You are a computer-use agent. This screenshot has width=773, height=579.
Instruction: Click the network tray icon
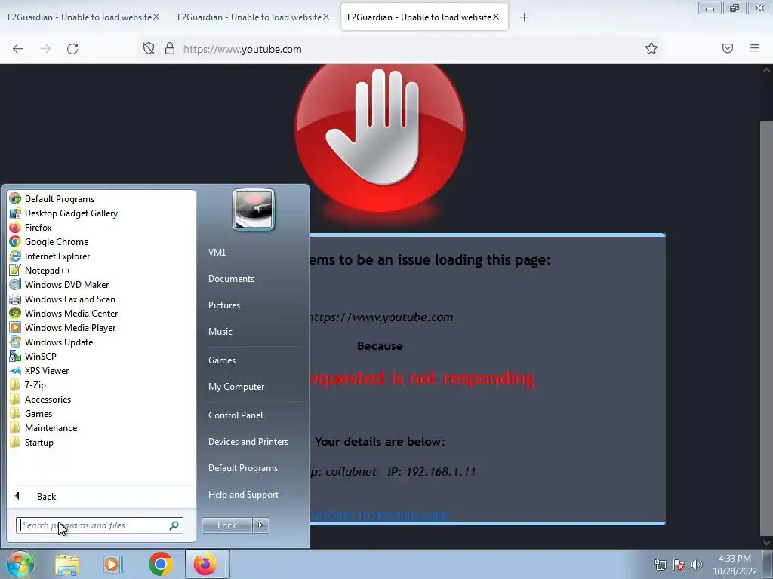pyautogui.click(x=660, y=565)
